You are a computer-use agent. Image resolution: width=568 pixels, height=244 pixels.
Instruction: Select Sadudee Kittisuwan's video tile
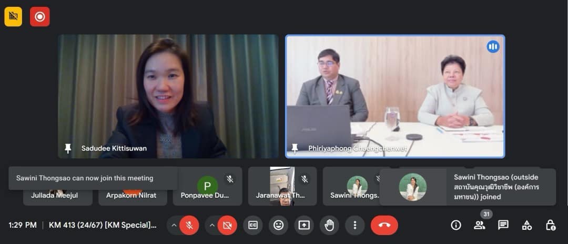[168, 96]
